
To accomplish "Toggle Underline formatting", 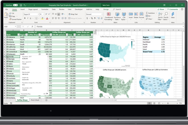I will coord(30,18).
